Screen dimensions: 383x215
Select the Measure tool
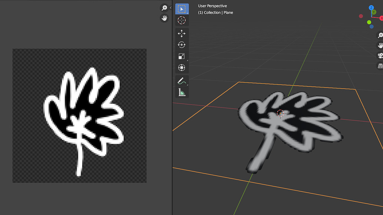point(181,92)
